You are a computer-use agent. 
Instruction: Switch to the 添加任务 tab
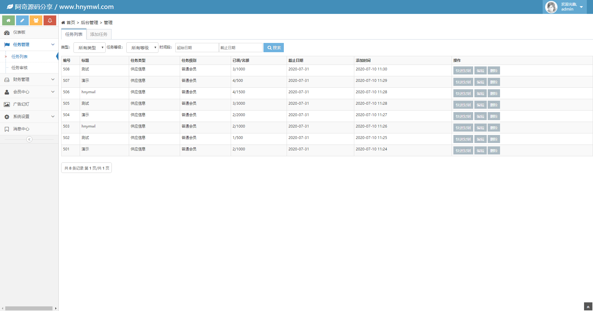point(99,34)
